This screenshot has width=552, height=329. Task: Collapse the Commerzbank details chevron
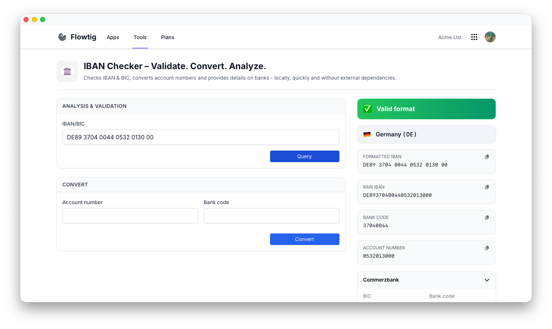(x=487, y=280)
